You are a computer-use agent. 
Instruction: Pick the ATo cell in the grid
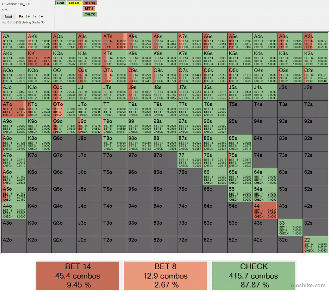(14, 109)
